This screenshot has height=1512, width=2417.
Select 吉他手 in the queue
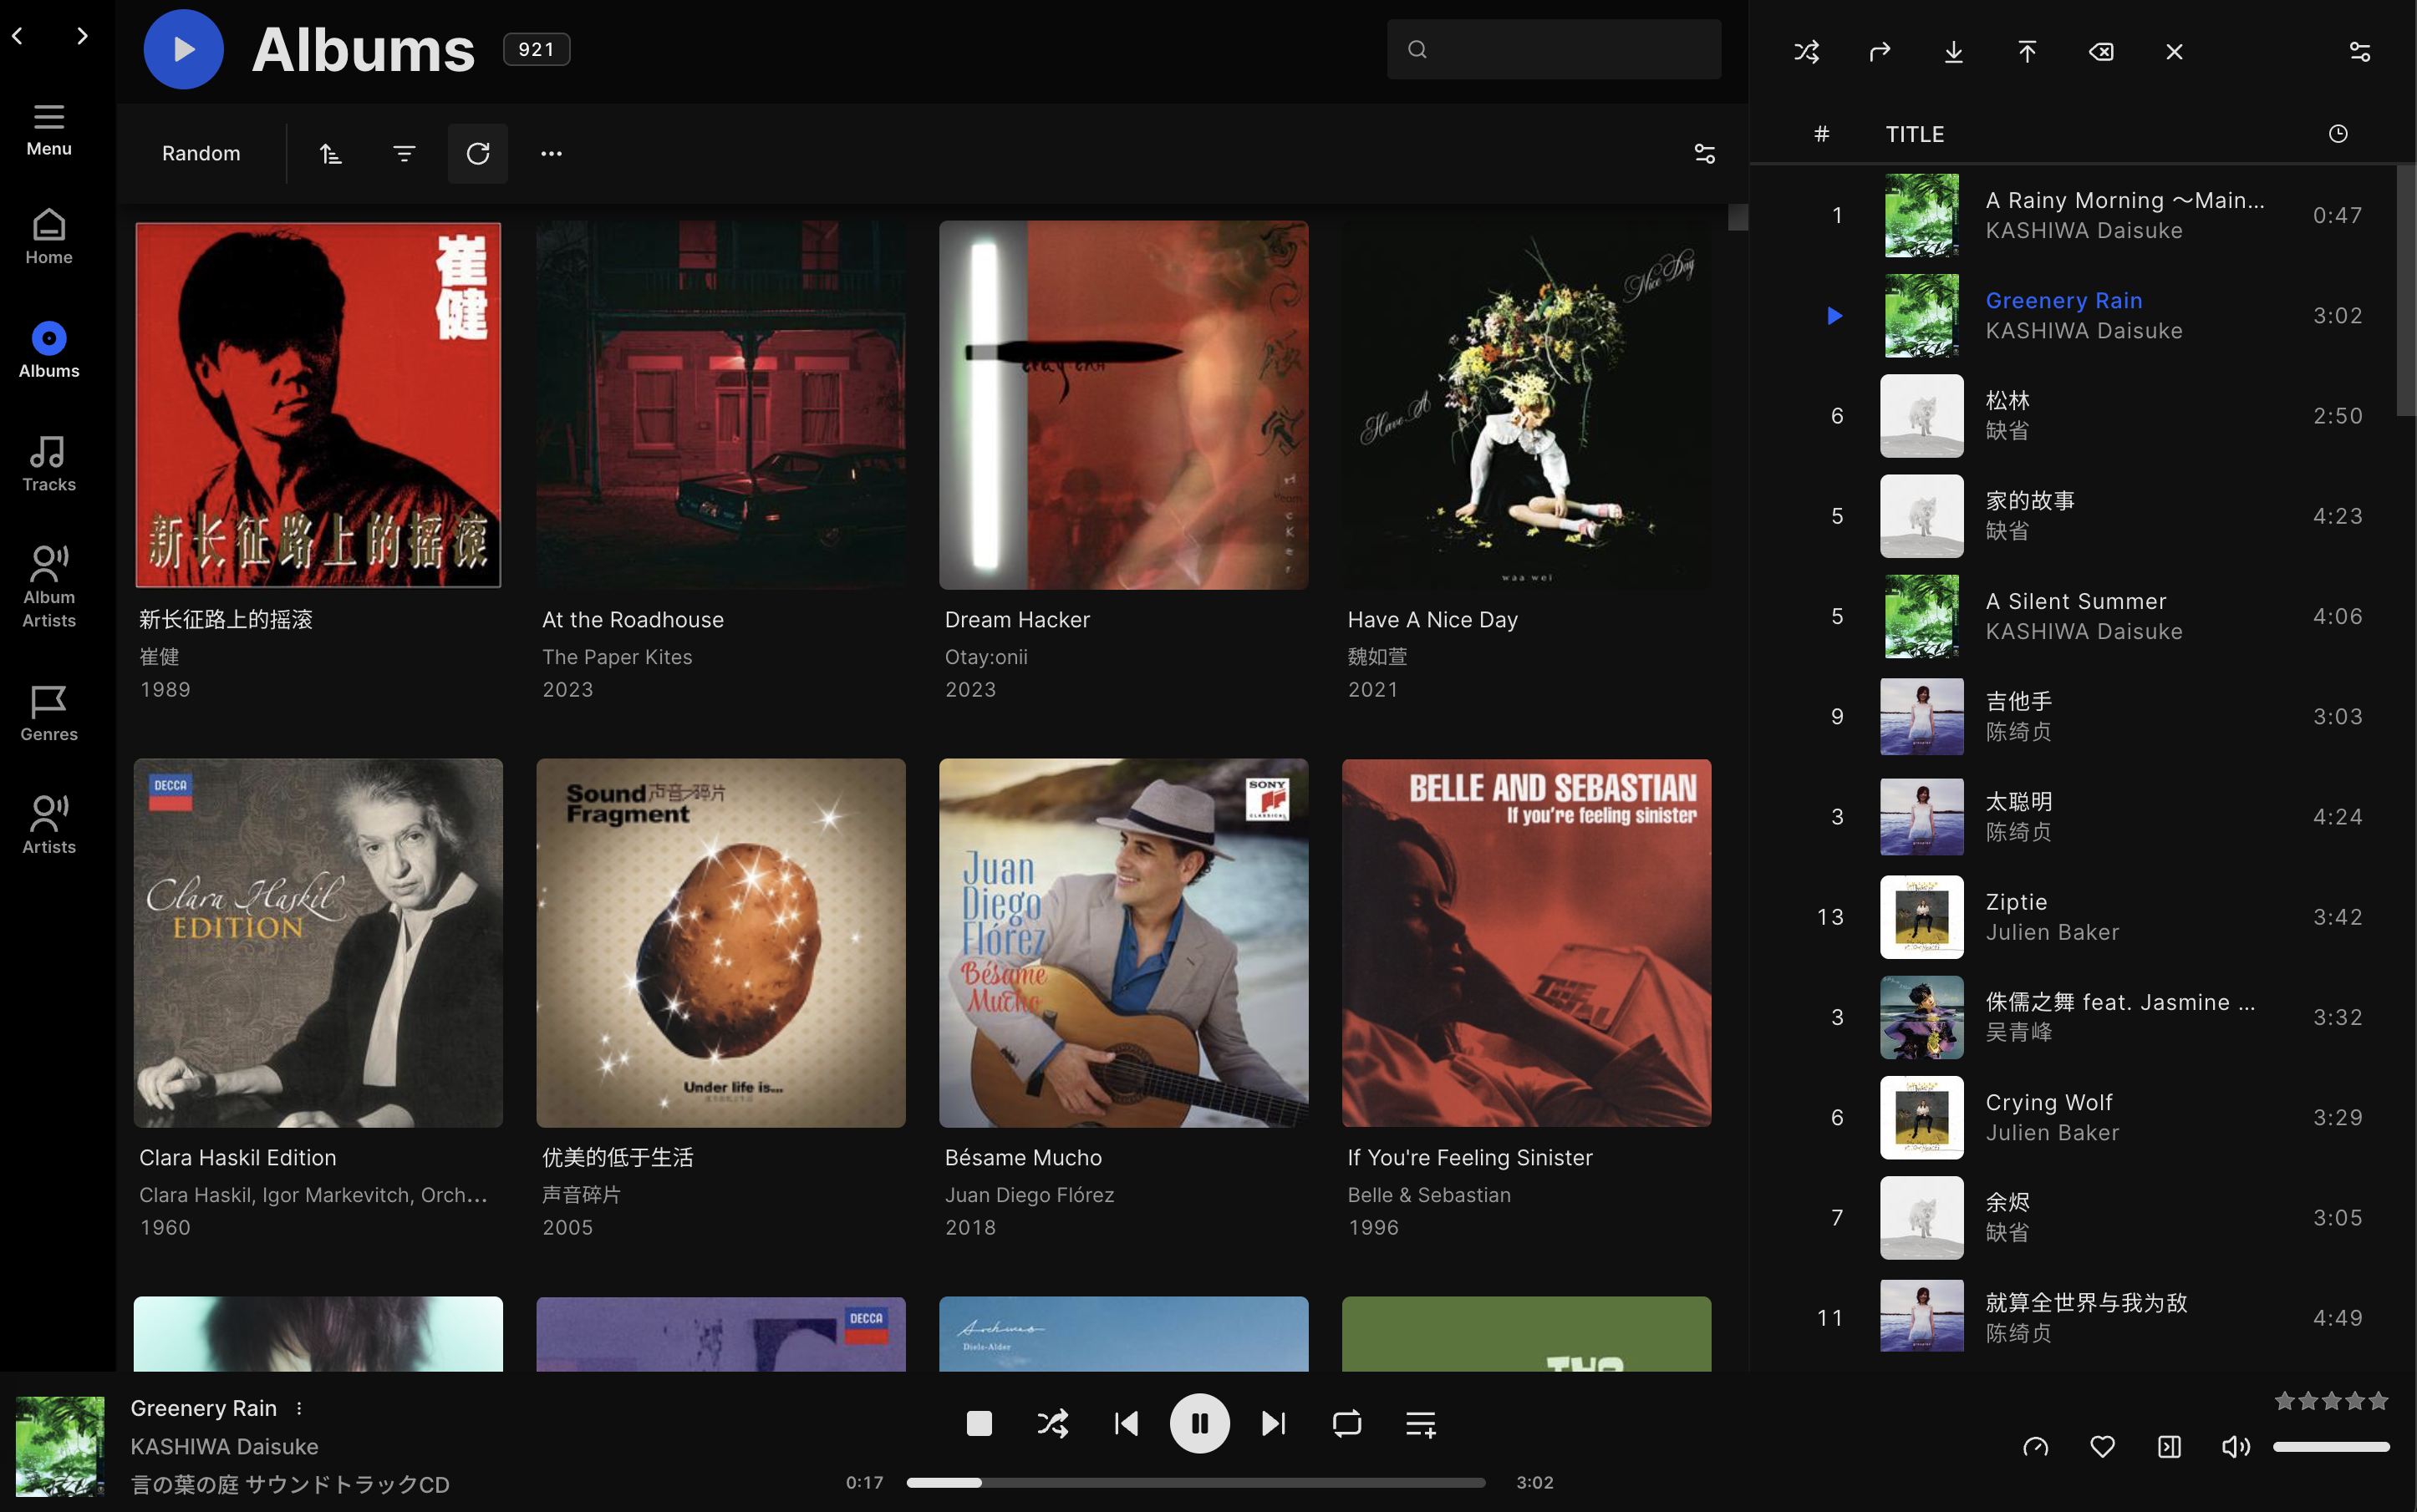2074,717
